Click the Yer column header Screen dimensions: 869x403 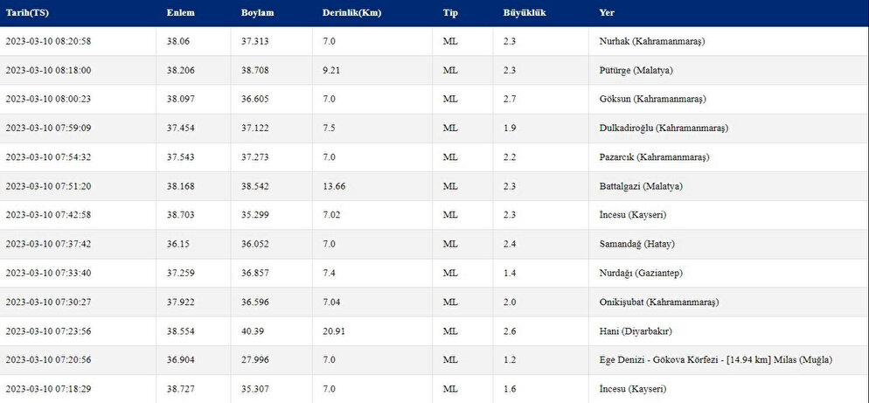[607, 13]
